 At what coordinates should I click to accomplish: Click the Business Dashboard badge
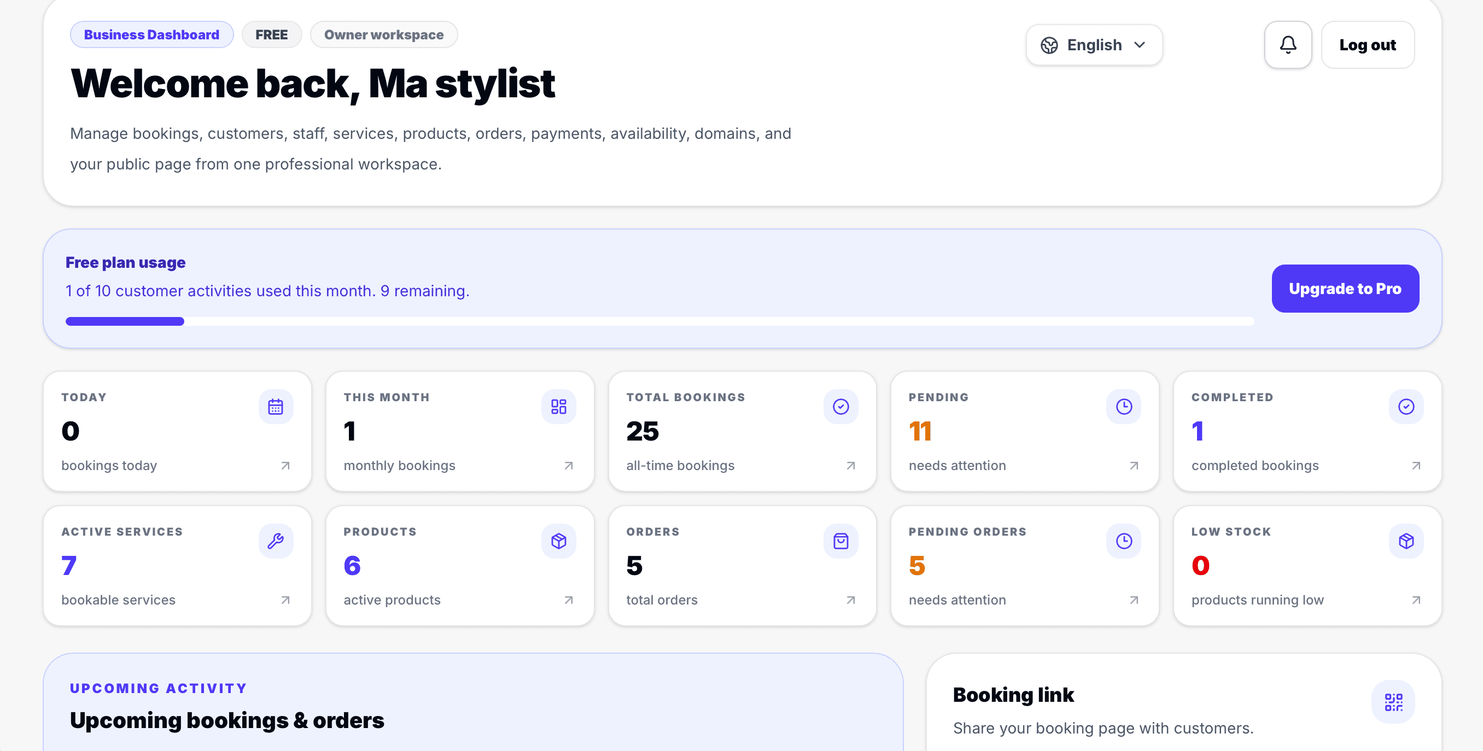click(x=151, y=34)
